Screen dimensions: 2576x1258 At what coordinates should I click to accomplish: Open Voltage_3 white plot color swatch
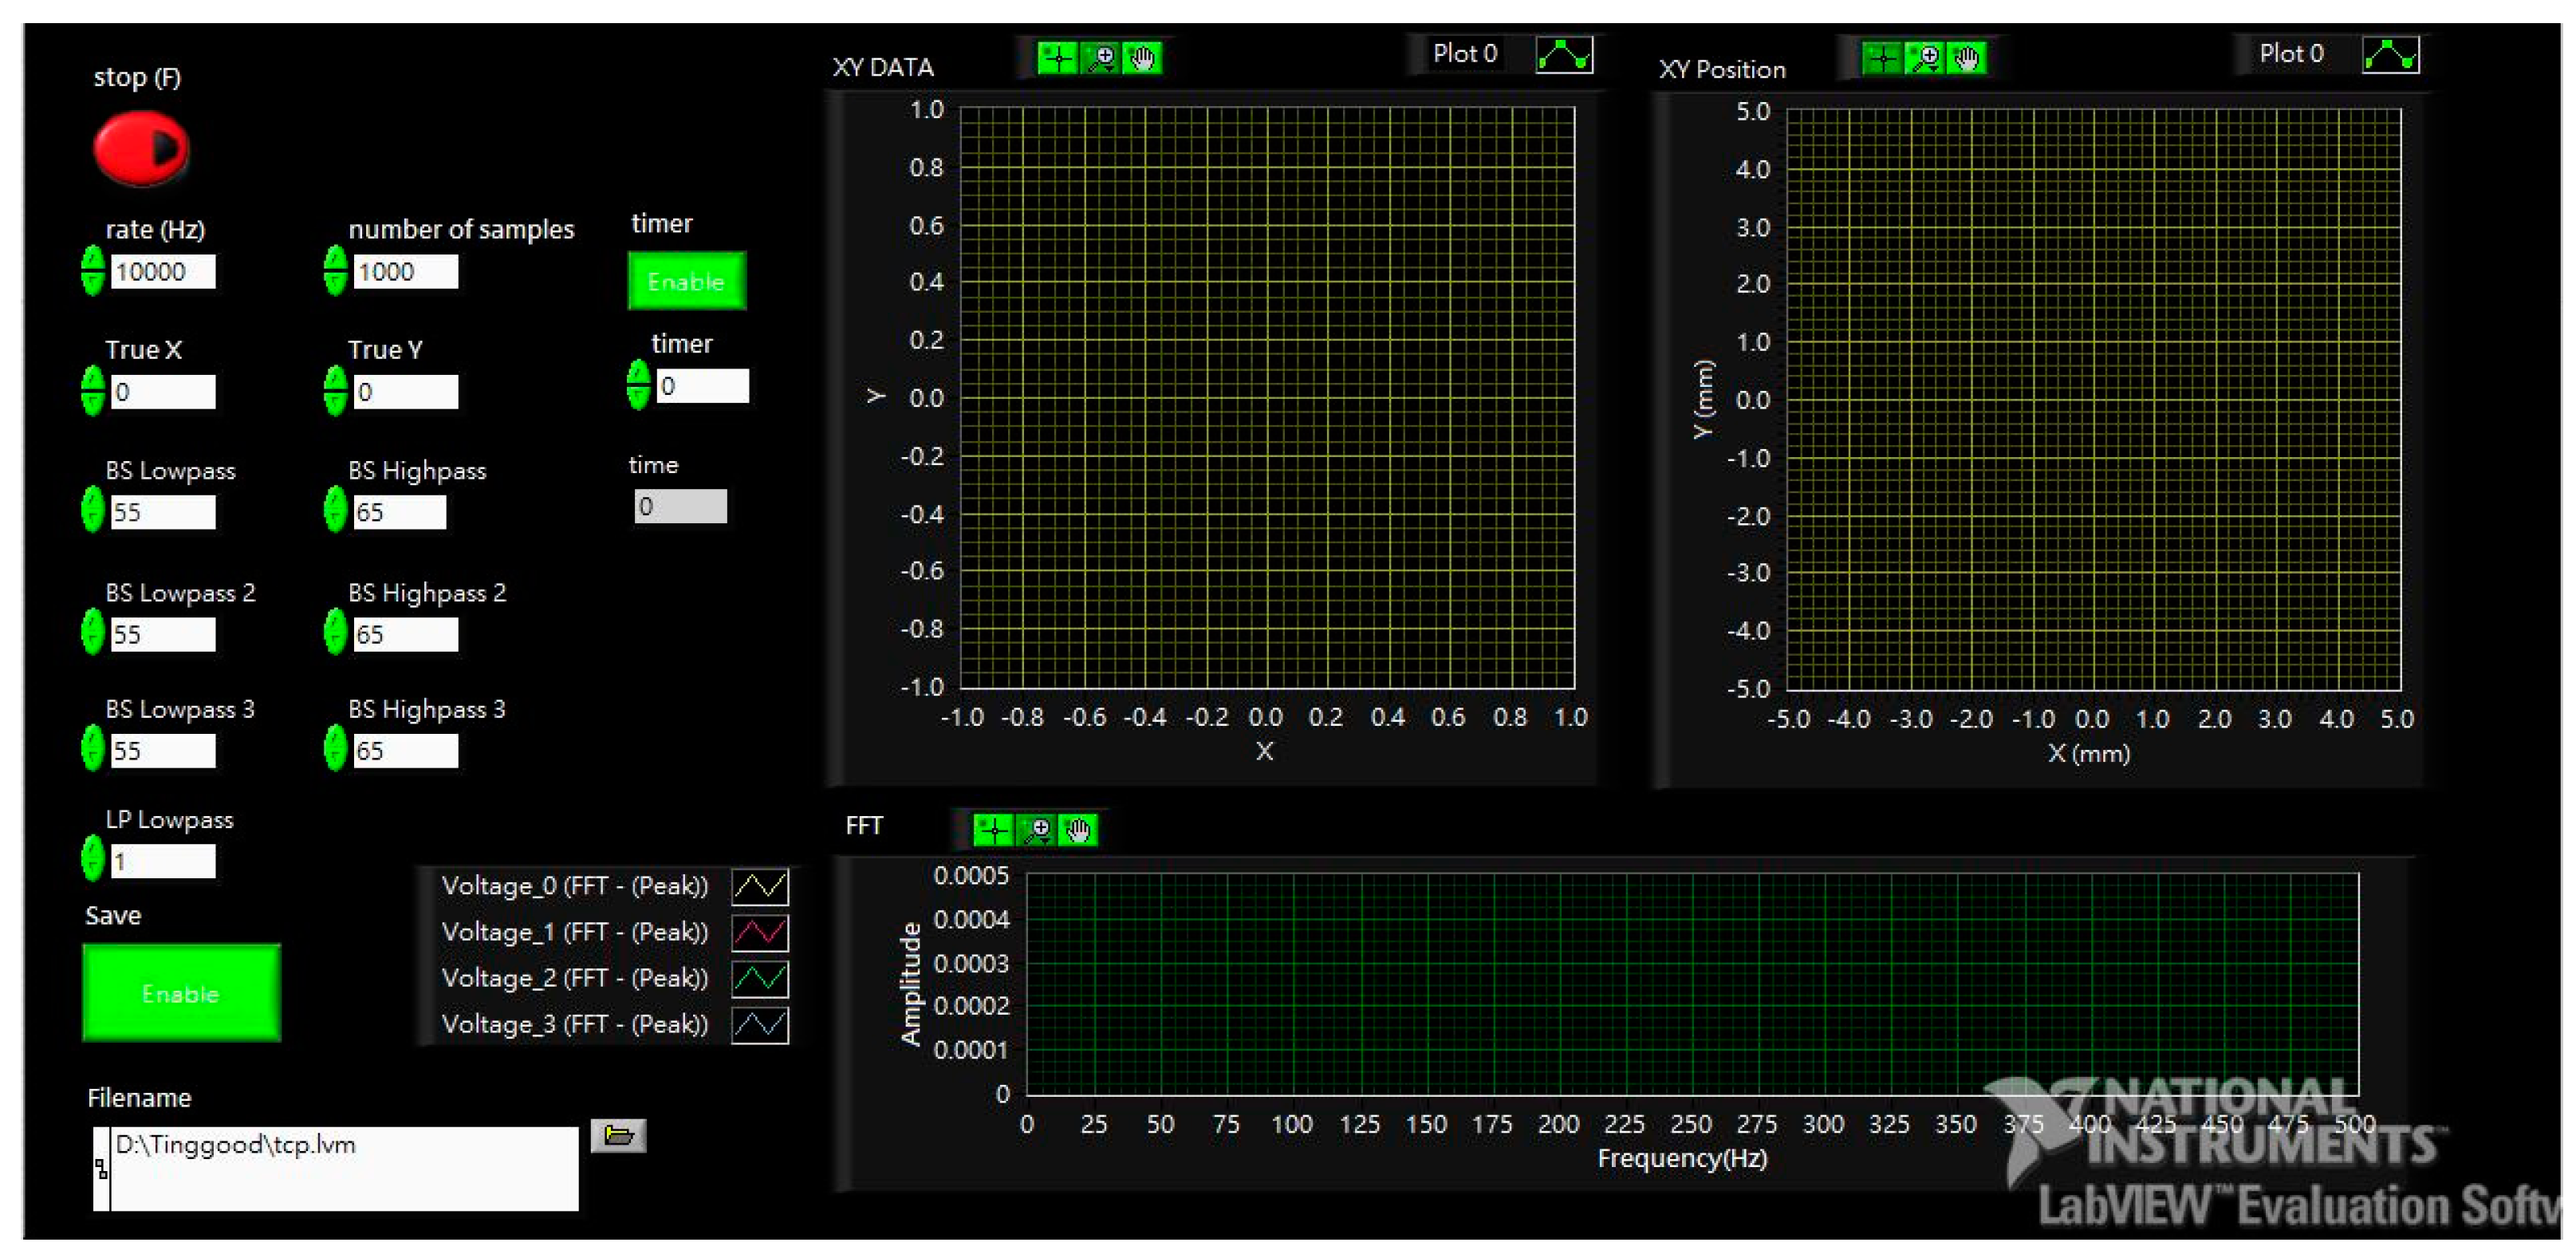(x=760, y=1025)
